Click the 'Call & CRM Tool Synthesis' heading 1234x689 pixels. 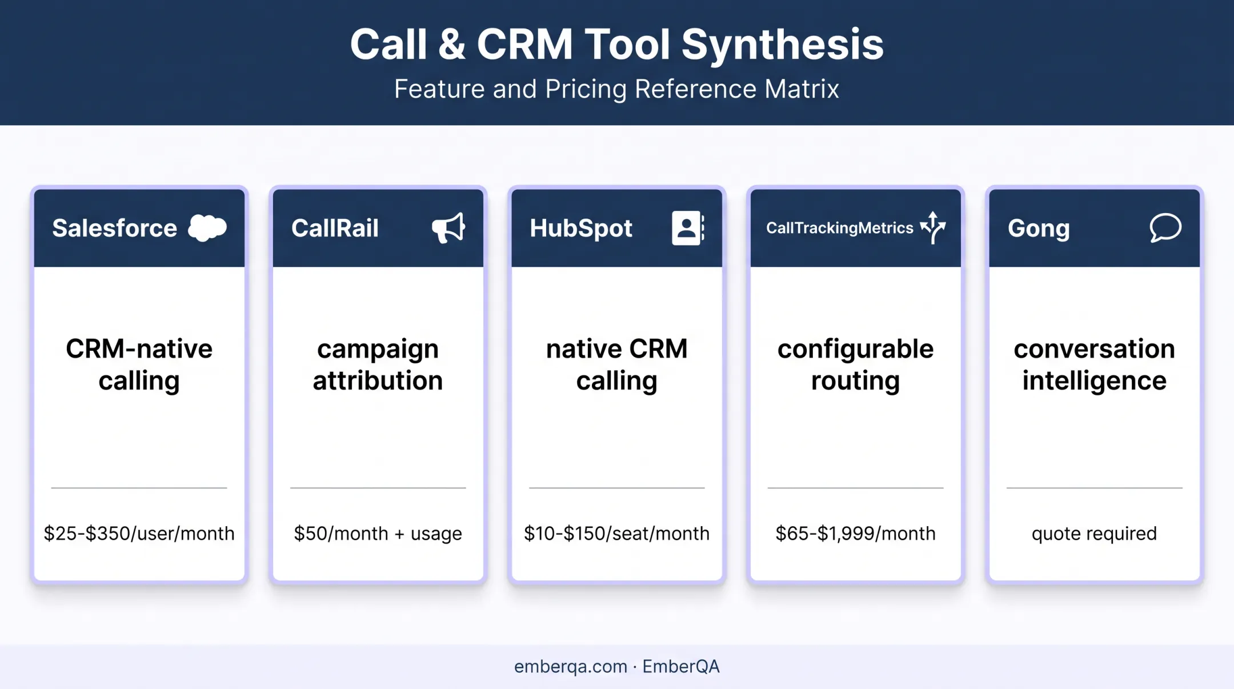coord(617,44)
